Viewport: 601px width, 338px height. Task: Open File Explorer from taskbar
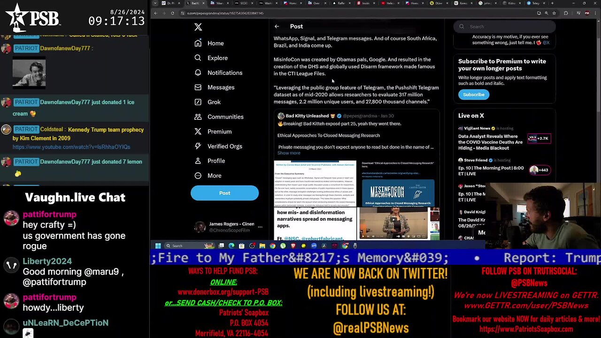point(262,246)
